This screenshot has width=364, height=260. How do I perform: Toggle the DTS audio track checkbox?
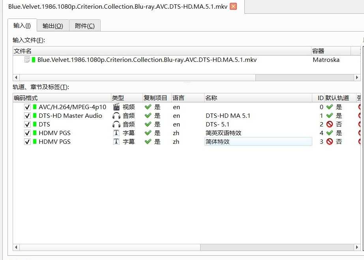click(27, 124)
